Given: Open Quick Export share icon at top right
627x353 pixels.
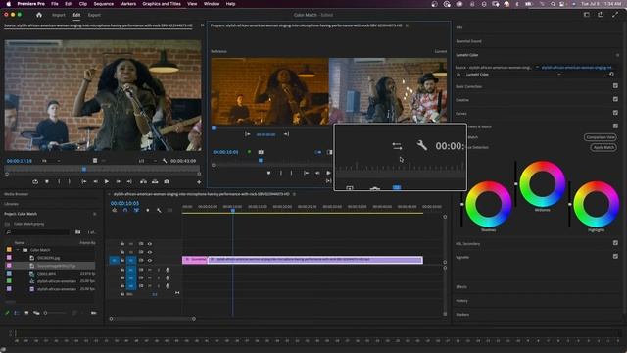Looking at the screenshot, I should coord(601,15).
